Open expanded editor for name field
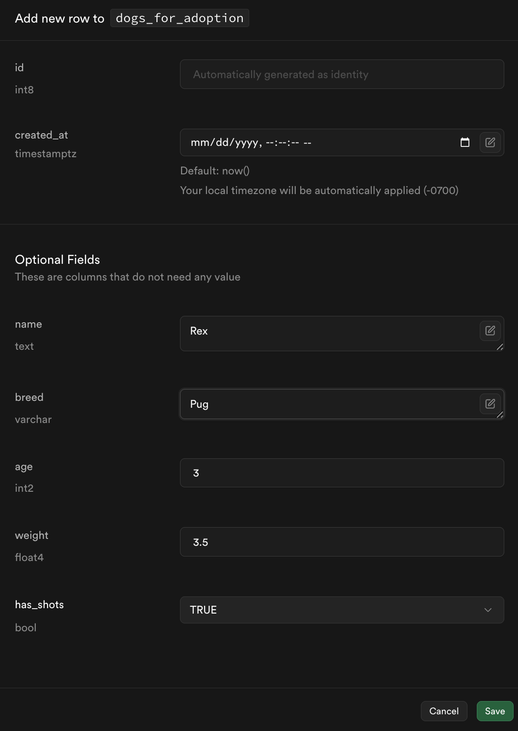Viewport: 518px width, 731px height. click(x=490, y=331)
